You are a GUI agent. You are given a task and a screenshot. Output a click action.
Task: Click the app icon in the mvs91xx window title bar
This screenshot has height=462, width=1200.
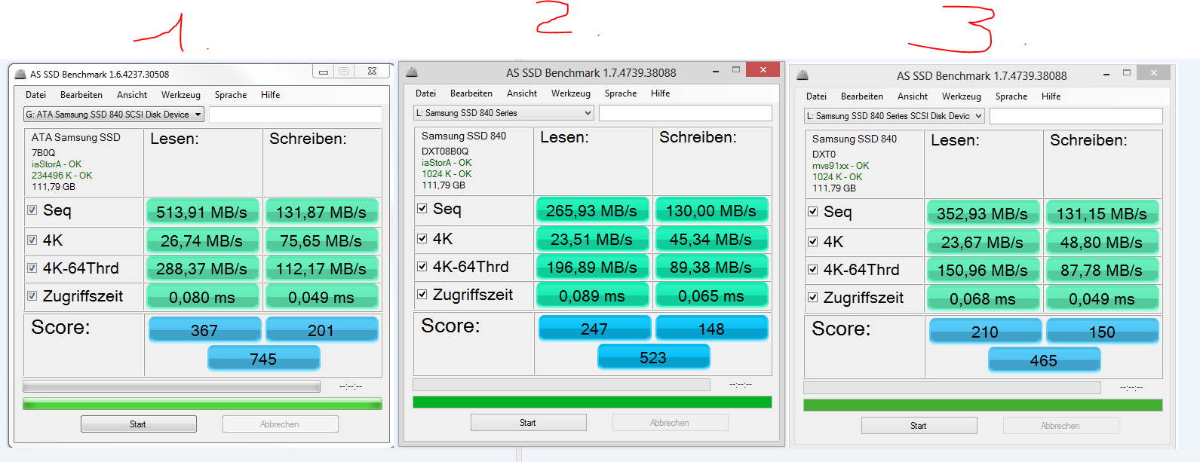803,75
